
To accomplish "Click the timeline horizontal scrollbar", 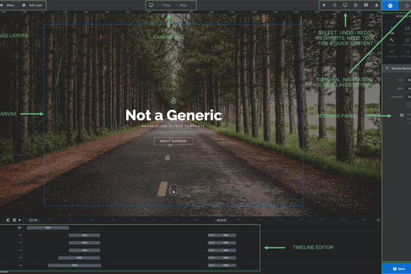I will click(4, 272).
